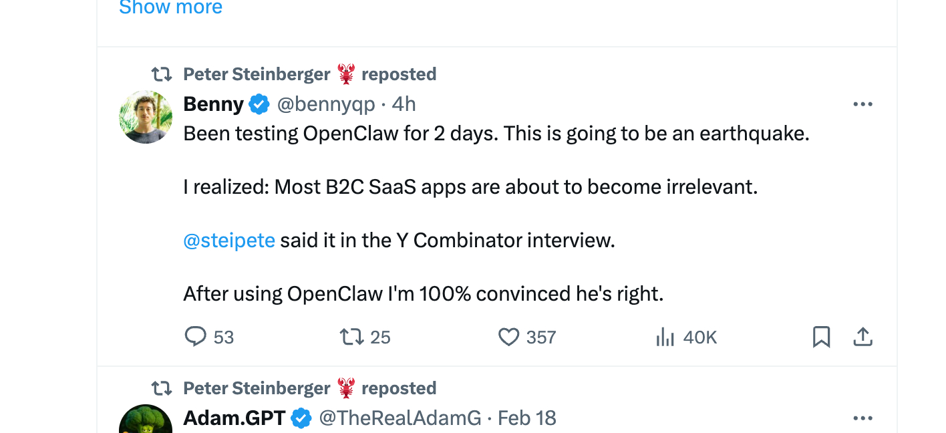
Task: Open Benny's profile picture
Action: coord(146,117)
